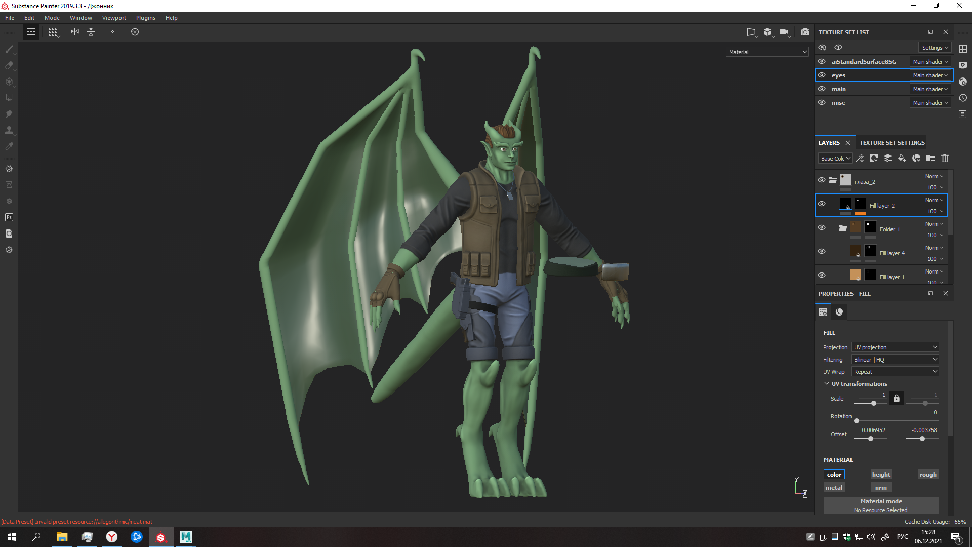
Task: Switch to the Texture Set Settings tab
Action: (892, 143)
